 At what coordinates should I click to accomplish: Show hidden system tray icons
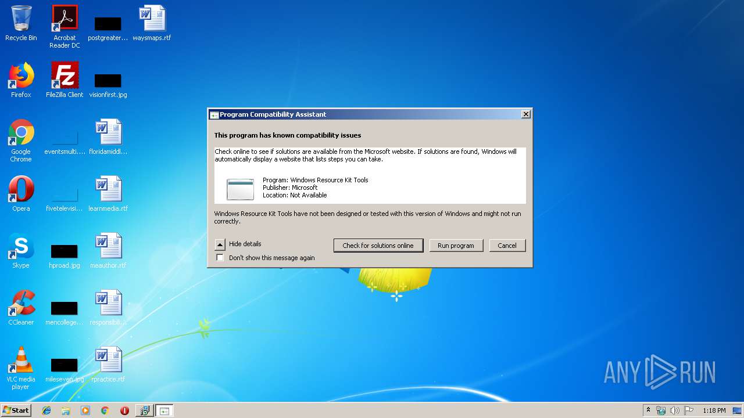pyautogui.click(x=648, y=410)
